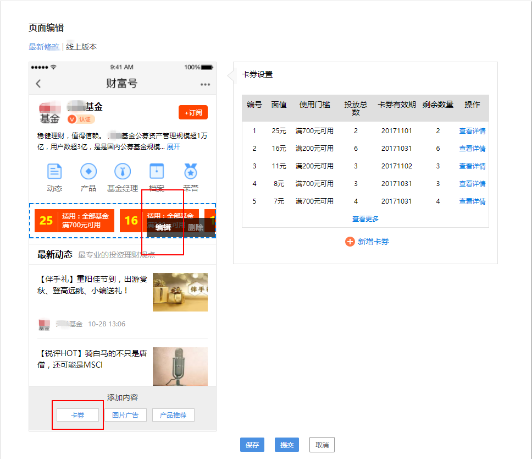Open the 【伴手礼】重阳佳节到 article title
The image size is (532, 459).
pyautogui.click(x=92, y=285)
